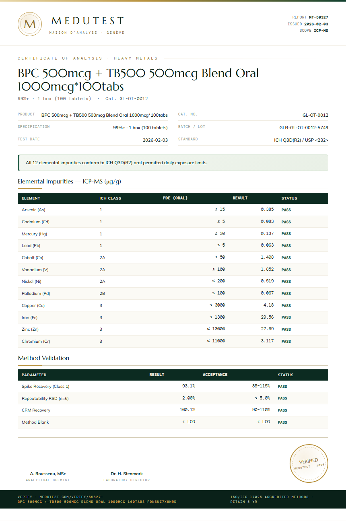
Task: Select the Cobalt result 1.408
Action: pyautogui.click(x=267, y=257)
